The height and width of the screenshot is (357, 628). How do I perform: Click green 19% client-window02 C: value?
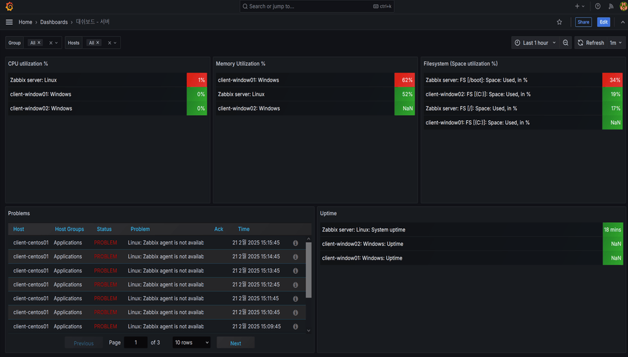tap(612, 94)
